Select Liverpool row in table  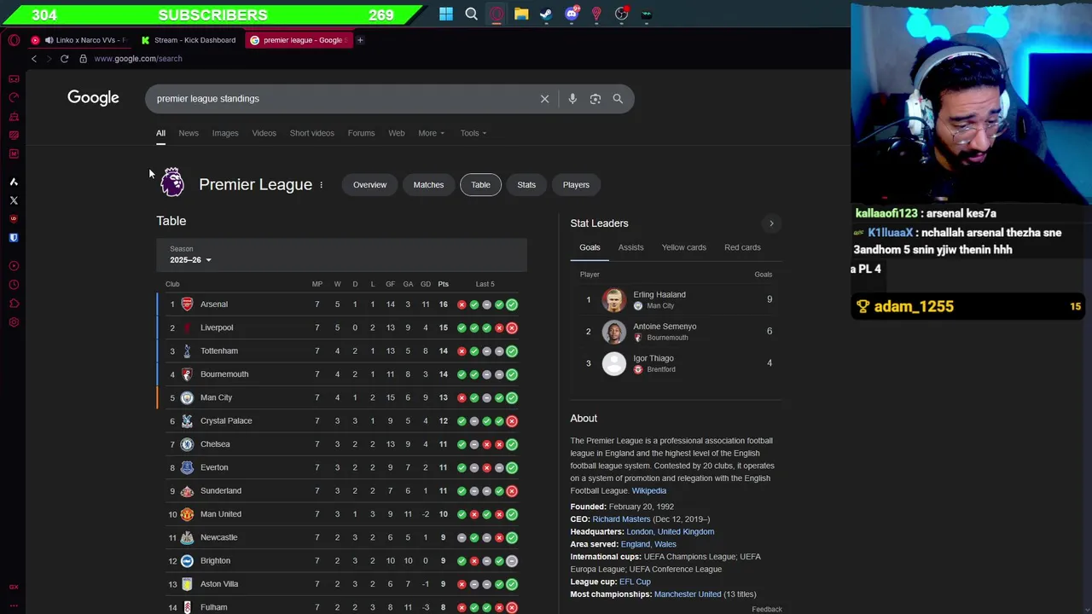[341, 327]
